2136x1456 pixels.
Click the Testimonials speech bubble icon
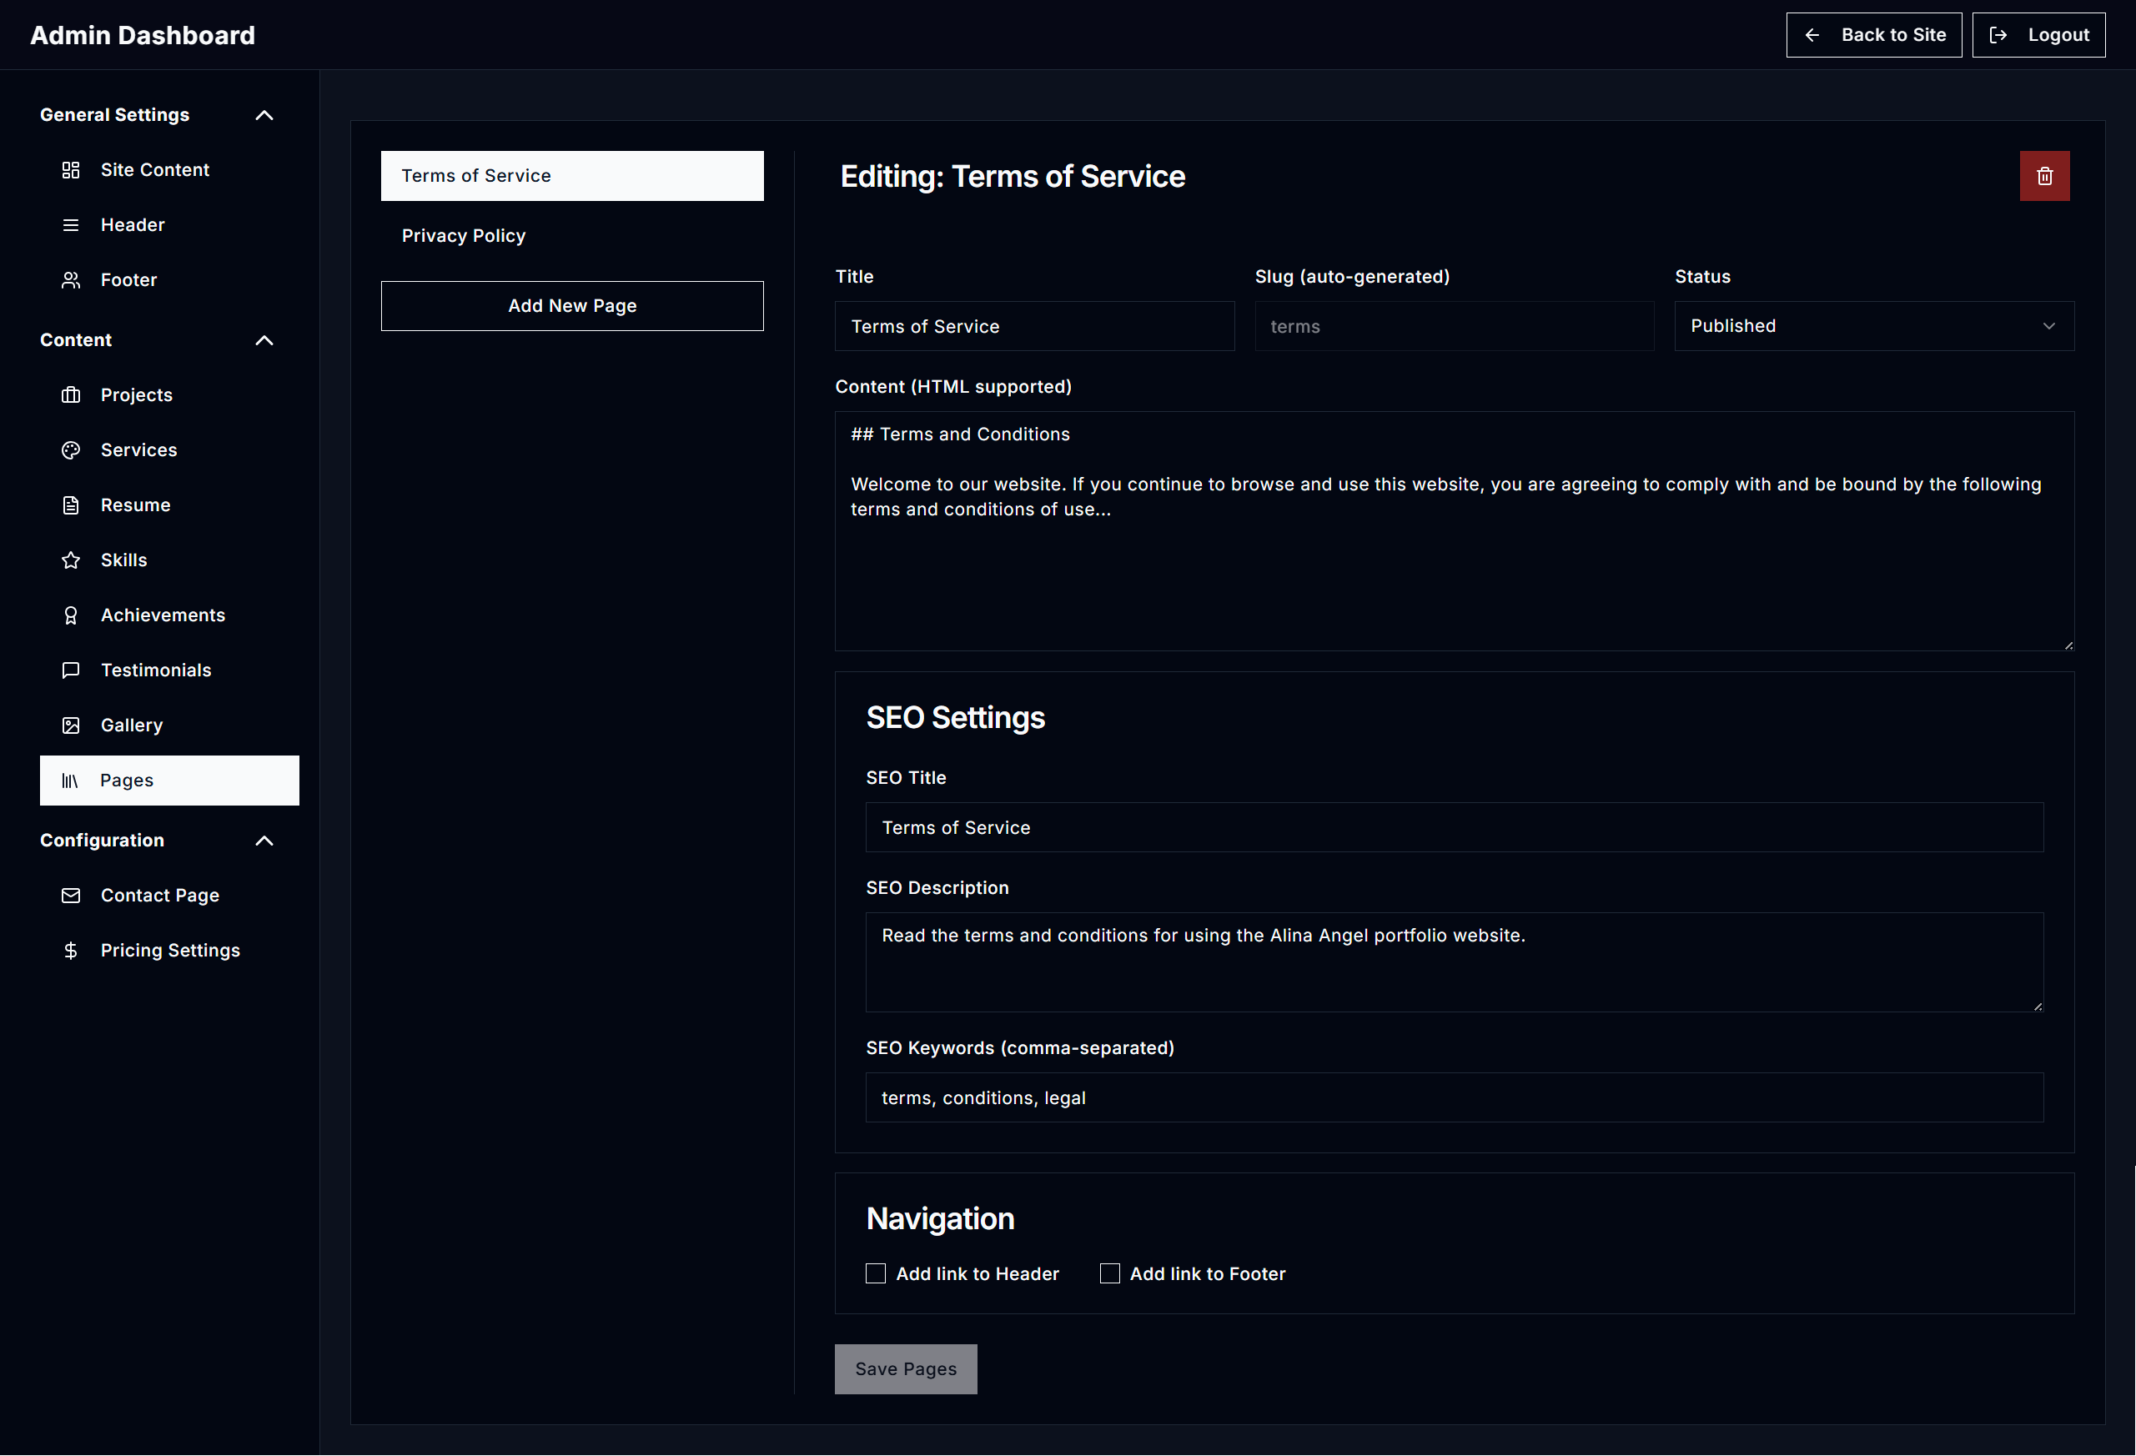[x=71, y=670]
